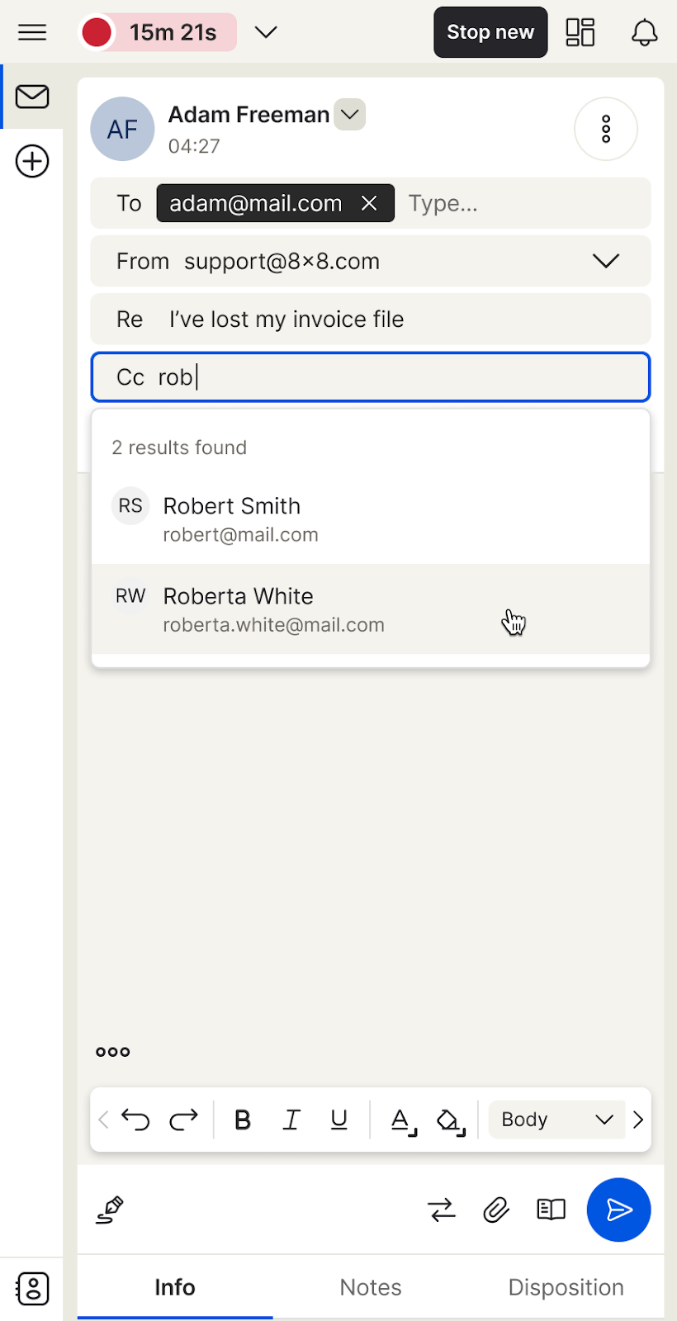Send the email with the blue button
This screenshot has height=1321, width=677.
click(618, 1210)
